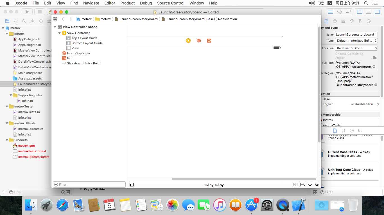The width and height of the screenshot is (384, 215).
Task: Open the Test navigator diamond icon
Action: [x=41, y=21]
